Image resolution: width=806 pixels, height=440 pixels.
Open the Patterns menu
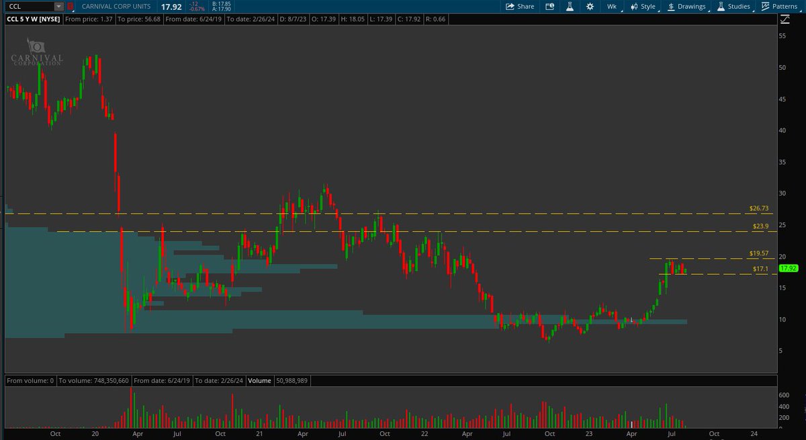click(x=779, y=6)
